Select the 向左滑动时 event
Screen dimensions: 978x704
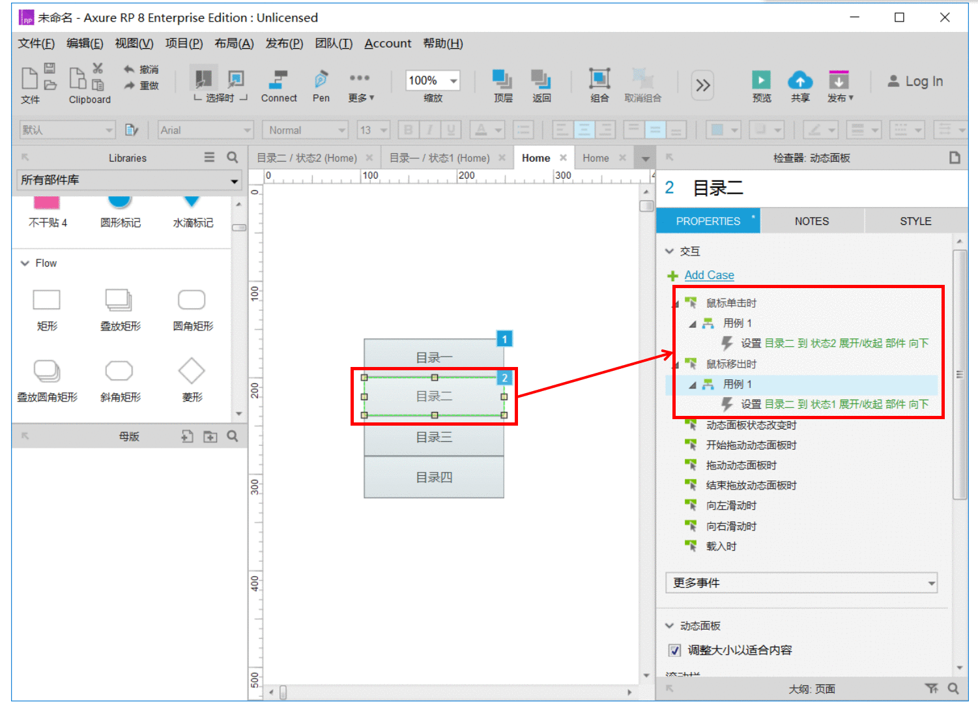click(731, 506)
